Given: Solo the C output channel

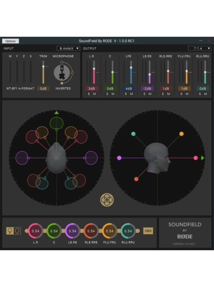Looking at the screenshot, I should click(x=107, y=94).
